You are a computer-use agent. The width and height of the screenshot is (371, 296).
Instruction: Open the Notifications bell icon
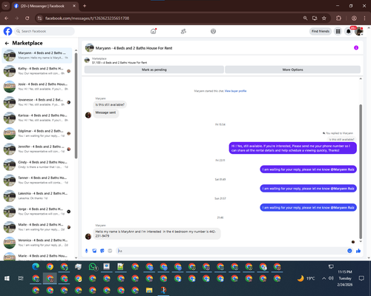click(x=348, y=31)
